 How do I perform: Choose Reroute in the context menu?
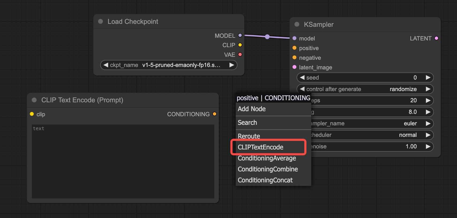tap(273, 136)
